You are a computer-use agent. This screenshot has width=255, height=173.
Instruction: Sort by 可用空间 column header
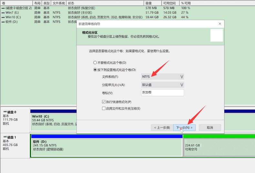pyautogui.click(x=171, y=3)
